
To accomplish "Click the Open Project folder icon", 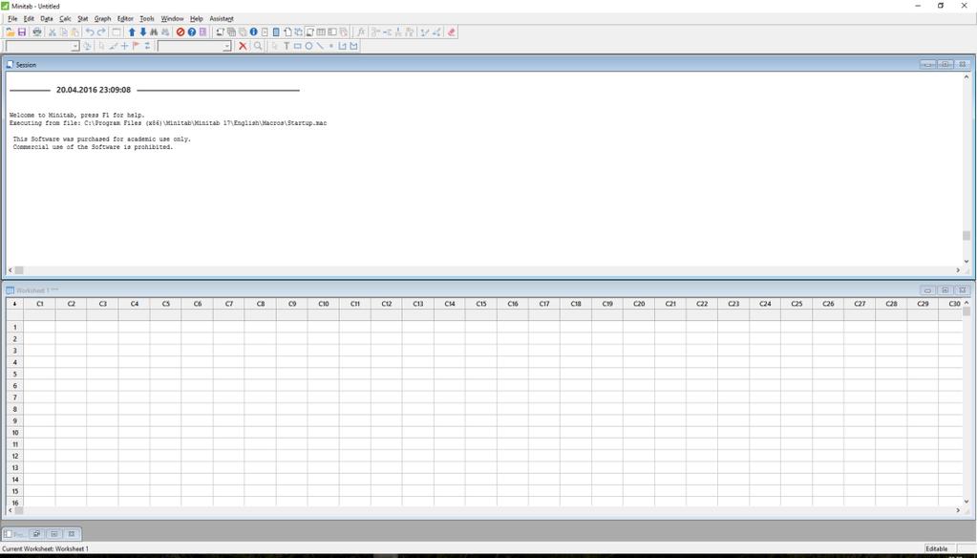I will tap(10, 32).
